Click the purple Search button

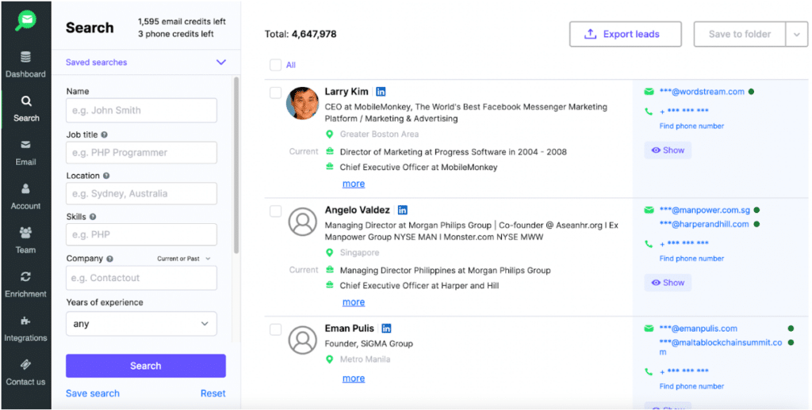[x=146, y=366]
